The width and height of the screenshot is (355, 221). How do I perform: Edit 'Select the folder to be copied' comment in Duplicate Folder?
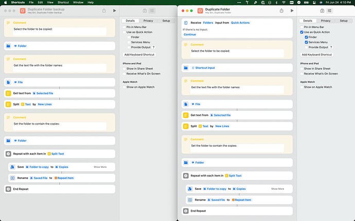coord(237,53)
